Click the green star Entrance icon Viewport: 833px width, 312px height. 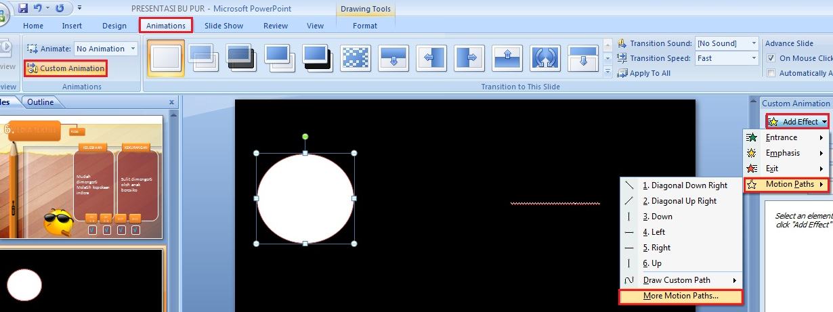752,137
